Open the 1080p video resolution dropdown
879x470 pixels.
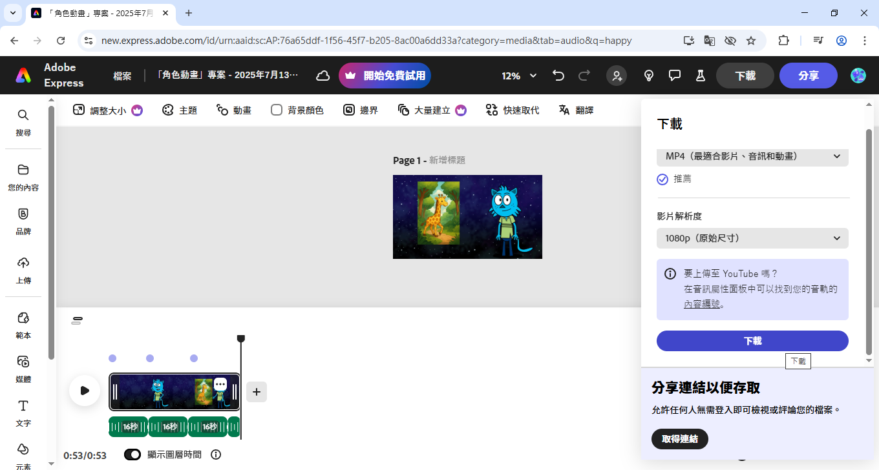point(752,238)
